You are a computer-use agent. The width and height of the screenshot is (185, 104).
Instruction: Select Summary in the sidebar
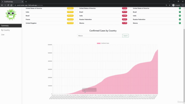11,26
